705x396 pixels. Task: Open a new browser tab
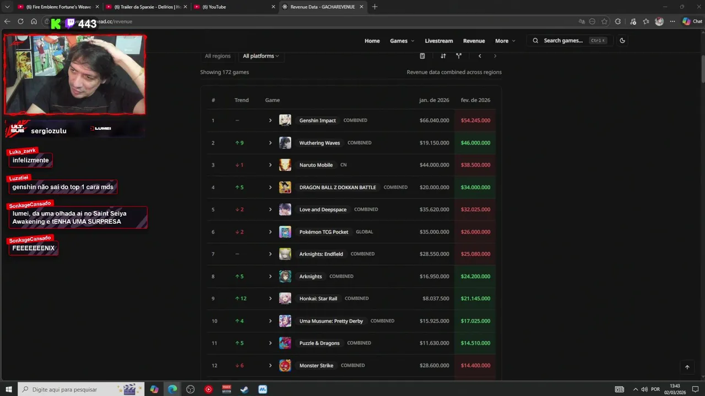[x=375, y=7]
